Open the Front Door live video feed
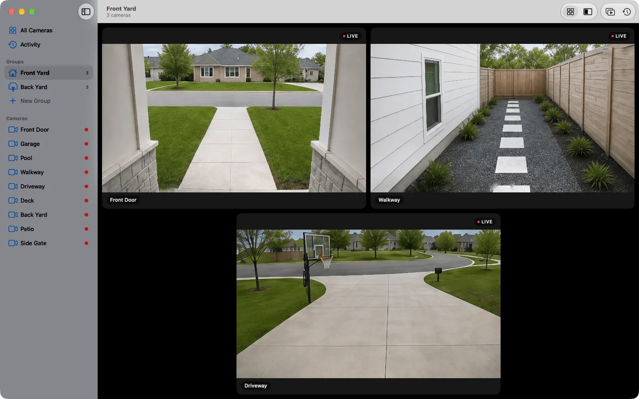The height and width of the screenshot is (399, 639). tap(234, 118)
